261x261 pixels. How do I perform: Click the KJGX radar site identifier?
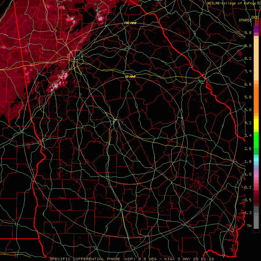[170, 259]
